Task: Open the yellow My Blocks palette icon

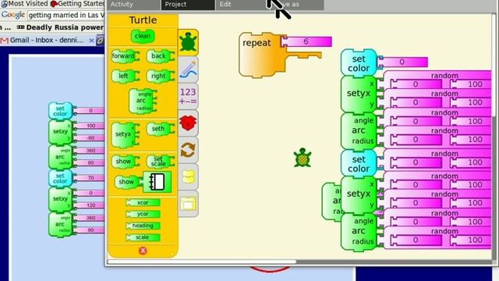Action: (188, 176)
